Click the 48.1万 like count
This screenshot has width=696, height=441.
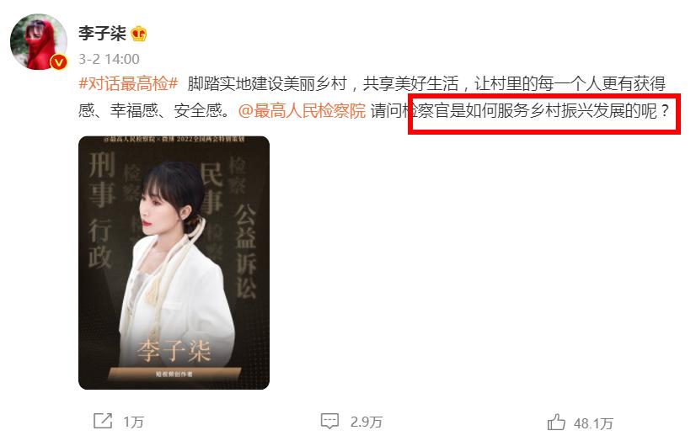point(593,423)
